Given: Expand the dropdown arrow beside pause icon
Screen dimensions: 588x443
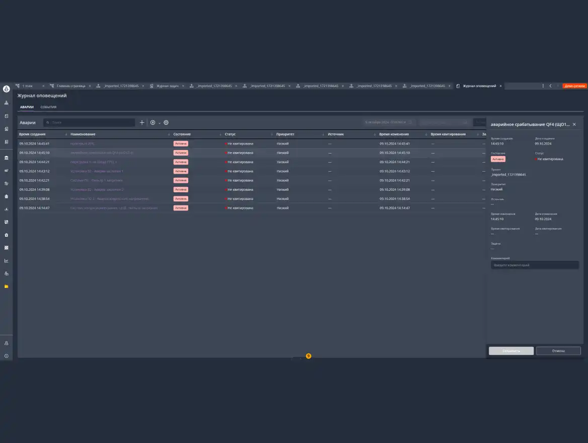Looking at the screenshot, I should tap(160, 123).
